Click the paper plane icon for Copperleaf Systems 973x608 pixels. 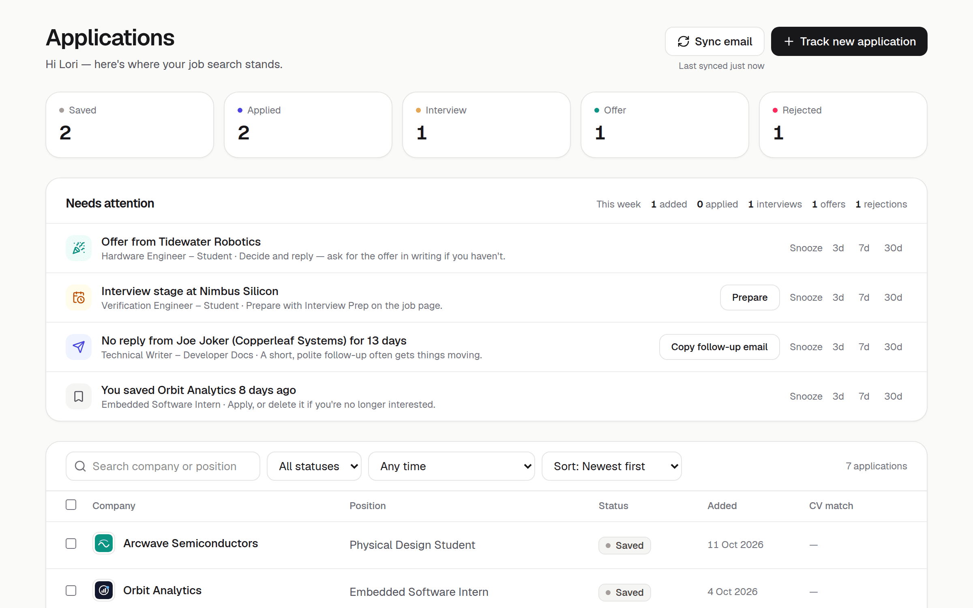[79, 347]
